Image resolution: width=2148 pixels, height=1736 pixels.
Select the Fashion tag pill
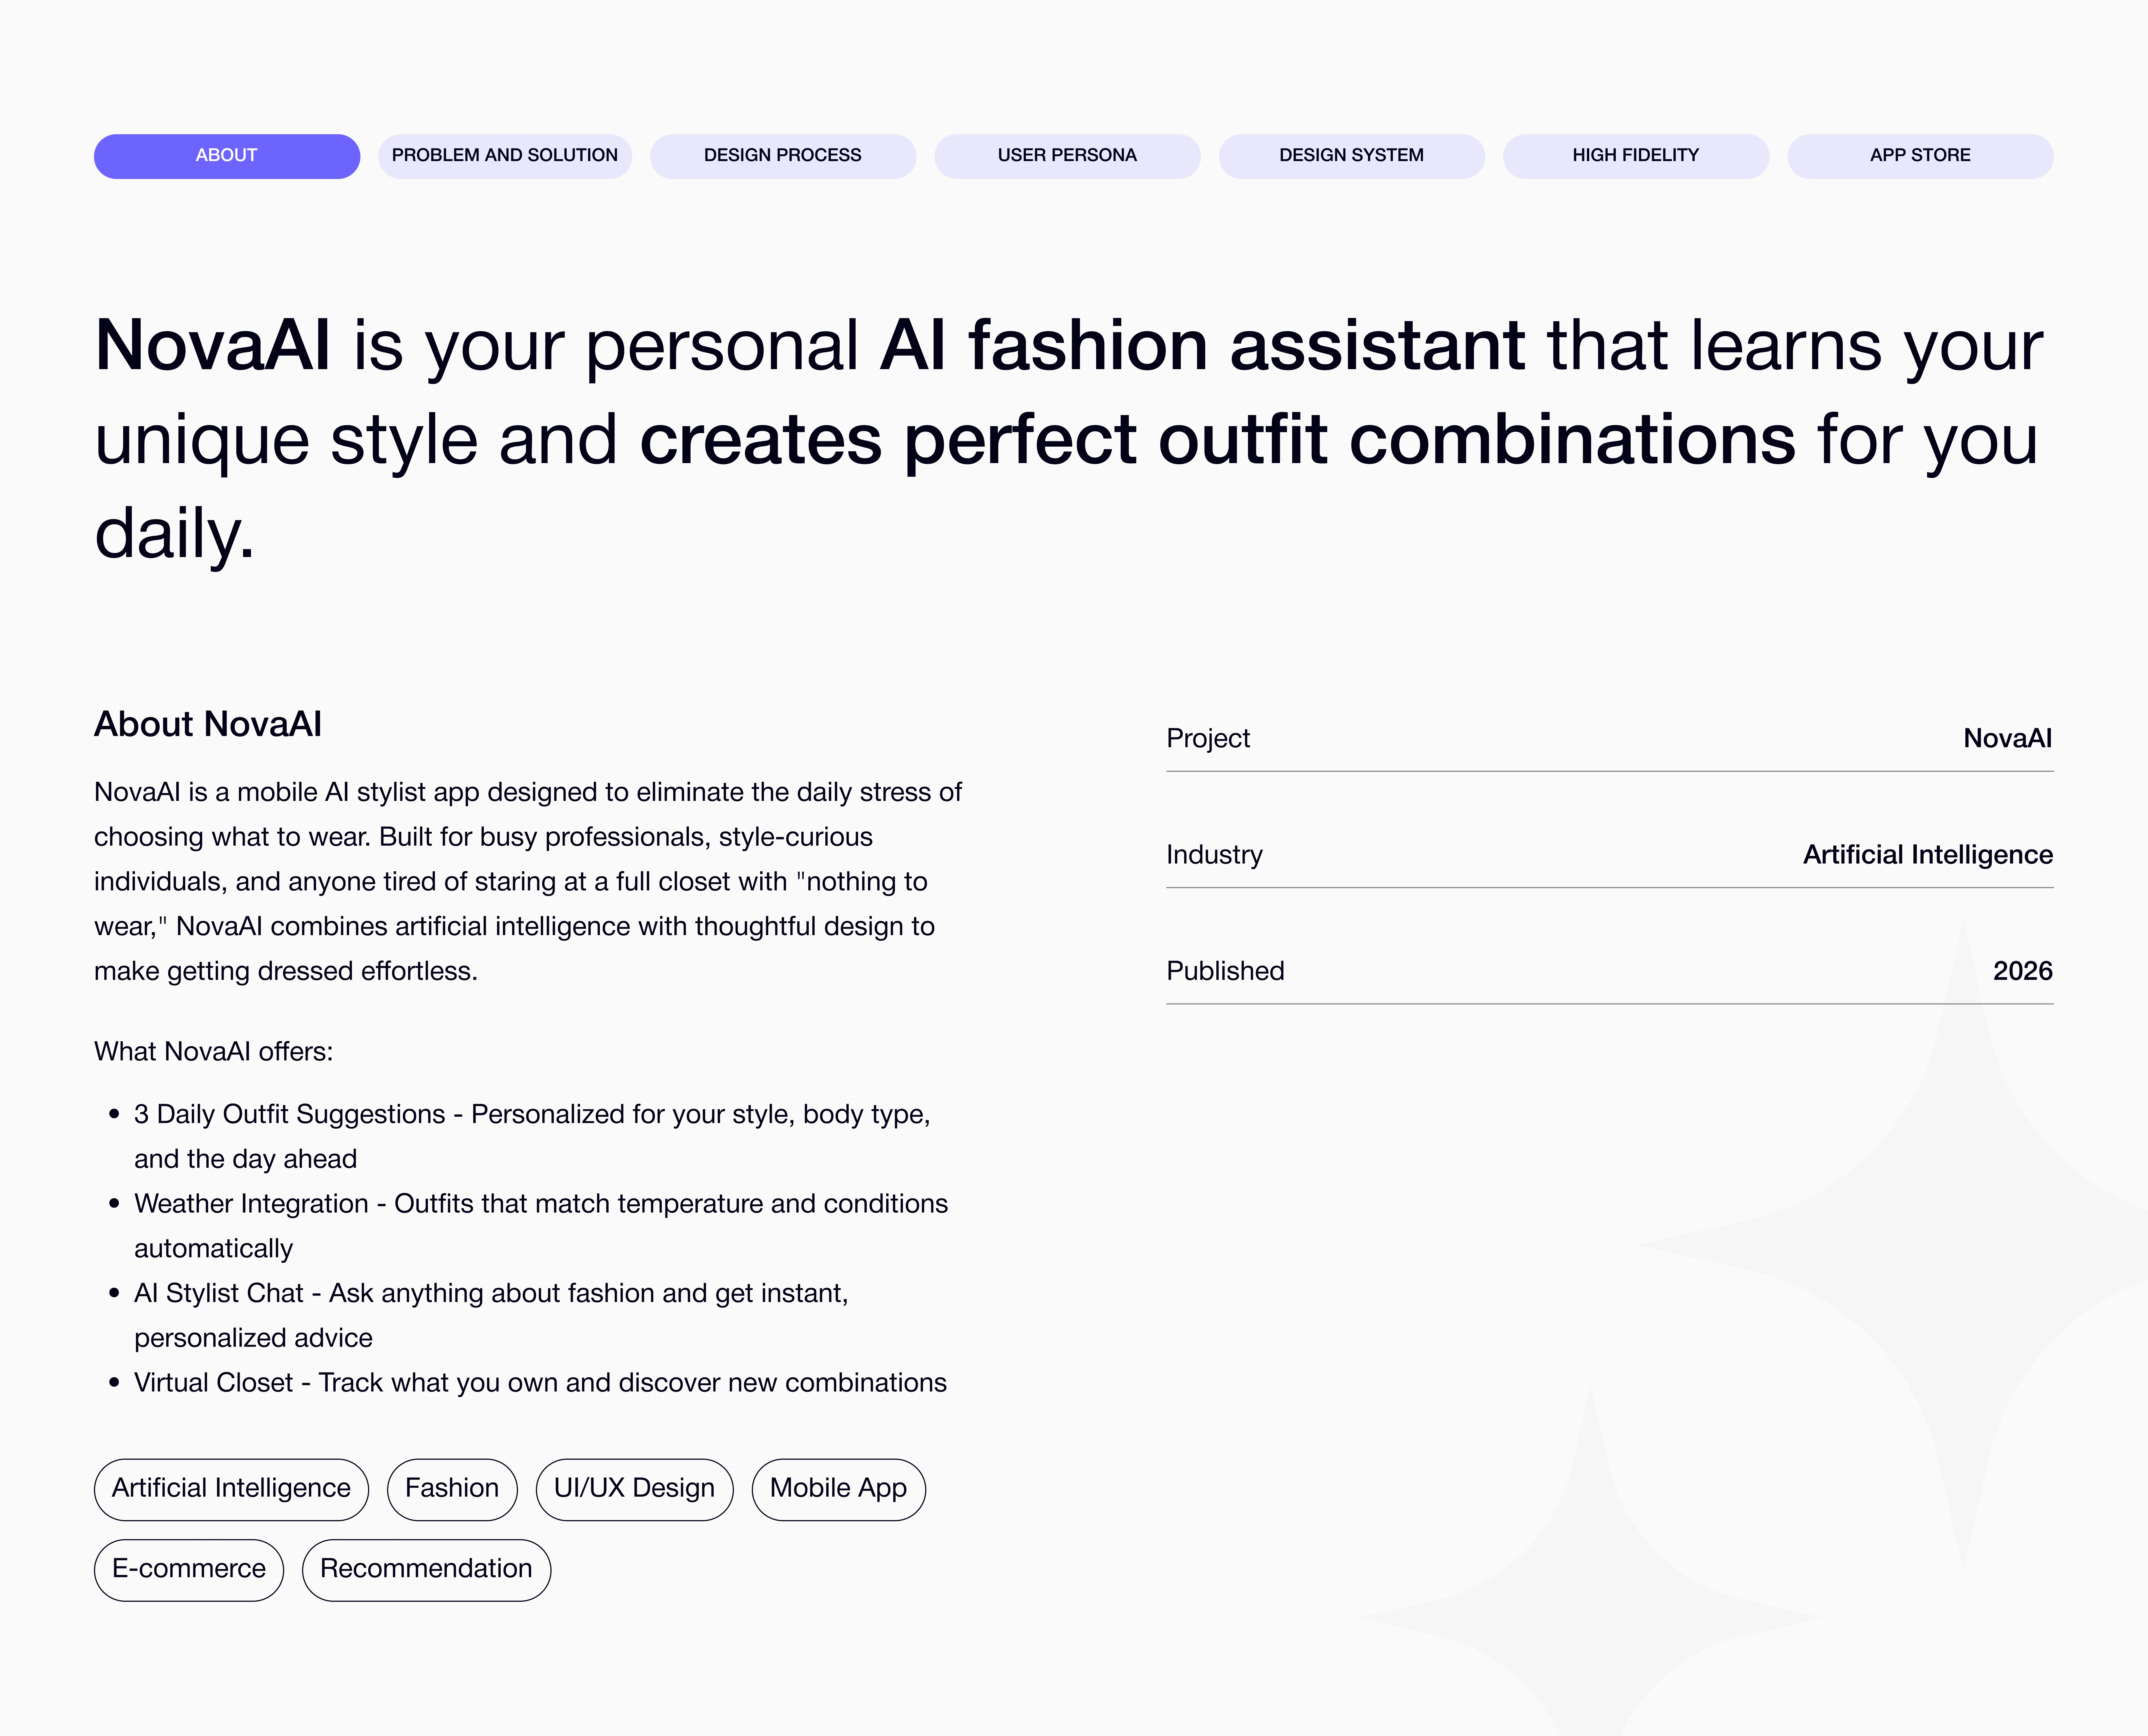click(x=452, y=1489)
